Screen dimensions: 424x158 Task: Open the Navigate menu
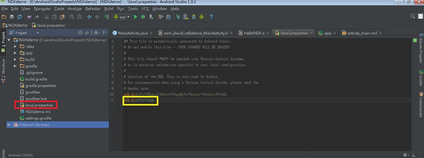click(x=43, y=9)
